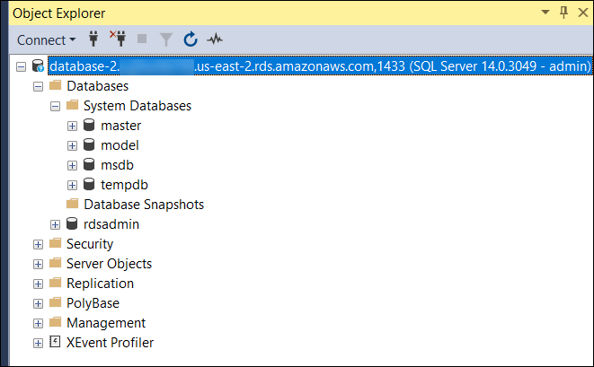Expand the master database node

[72, 126]
